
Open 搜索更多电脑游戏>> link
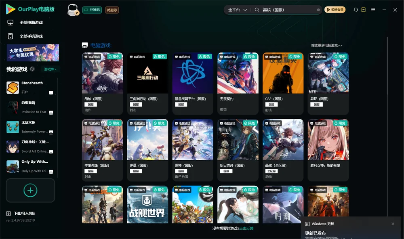click(x=326, y=45)
